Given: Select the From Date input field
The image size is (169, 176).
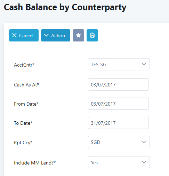Looking at the screenshot, I should 118,104.
